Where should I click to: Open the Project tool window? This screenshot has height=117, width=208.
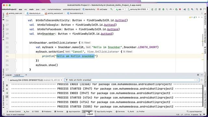coord(3,17)
